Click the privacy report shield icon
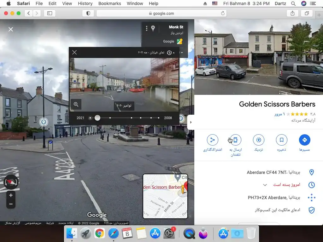 click(88, 13)
